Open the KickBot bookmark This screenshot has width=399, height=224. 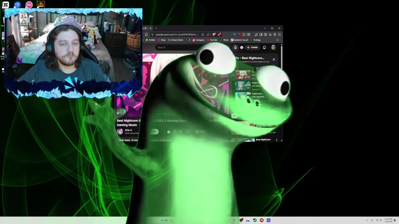click(150, 40)
